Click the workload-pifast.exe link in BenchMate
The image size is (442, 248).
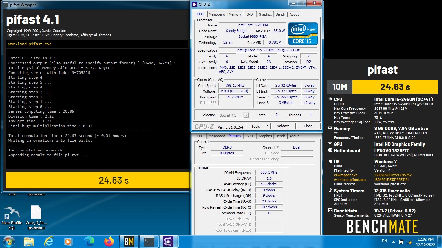tap(350, 180)
